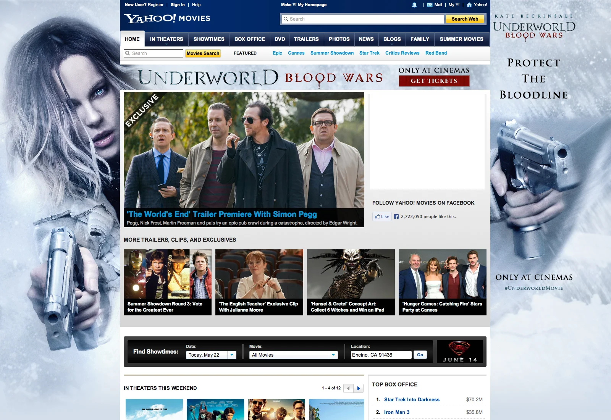This screenshot has height=420, width=611.
Task: Open featured link Cannes
Action: coord(296,53)
